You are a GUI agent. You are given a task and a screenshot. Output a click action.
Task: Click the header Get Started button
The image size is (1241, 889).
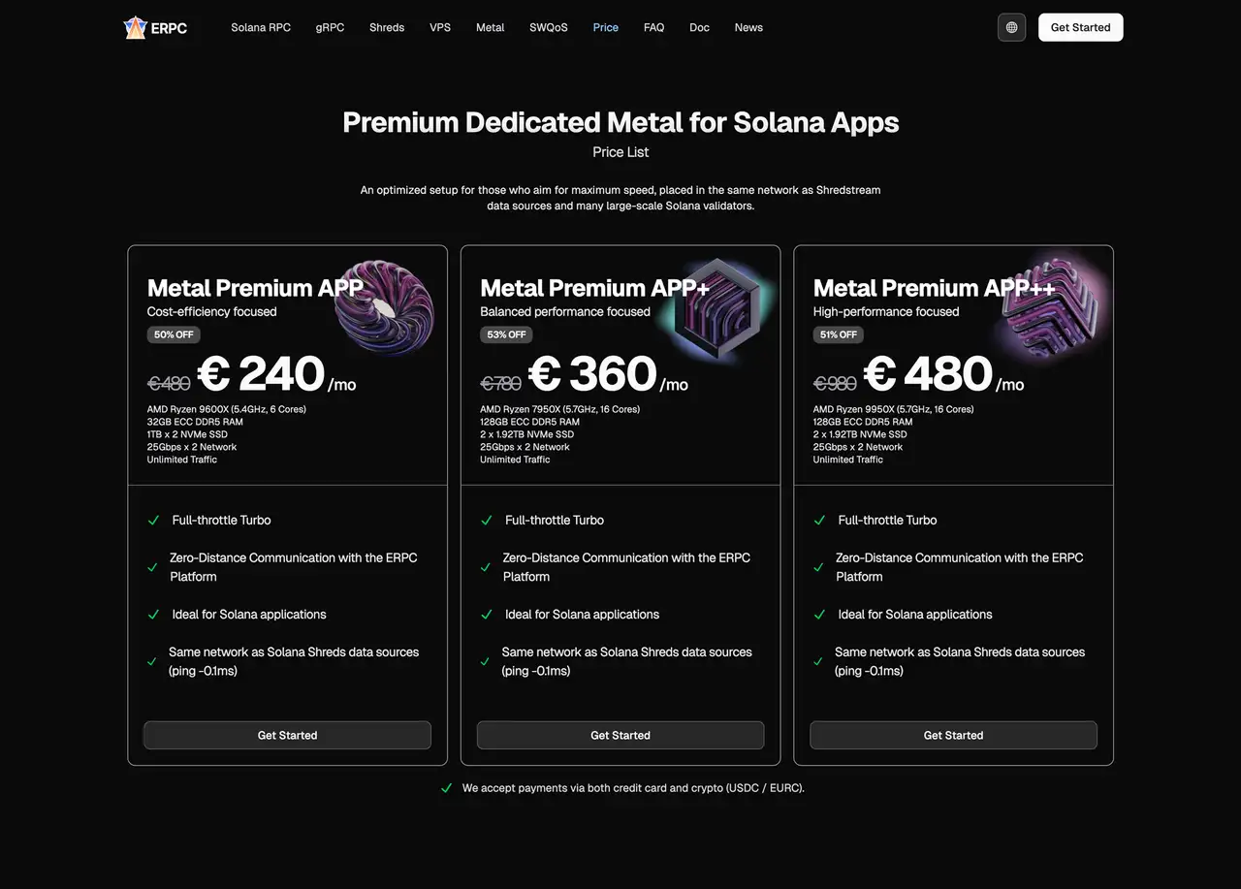[1080, 27]
